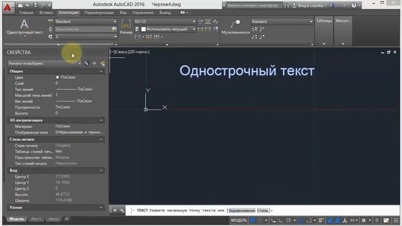
Task: Open the 'Параметризация' ribbon tab
Action: [x=99, y=13]
